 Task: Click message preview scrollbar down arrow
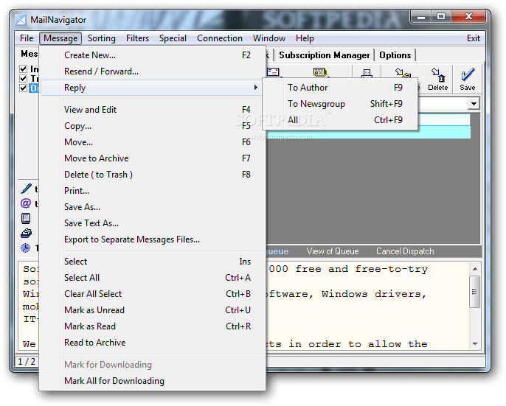click(475, 344)
